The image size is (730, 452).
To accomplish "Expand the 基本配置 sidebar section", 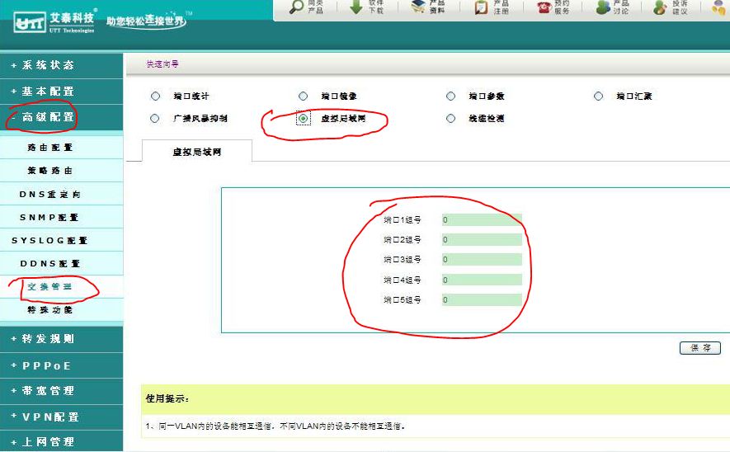I will [x=62, y=92].
